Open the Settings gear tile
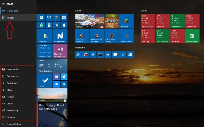 (123, 55)
